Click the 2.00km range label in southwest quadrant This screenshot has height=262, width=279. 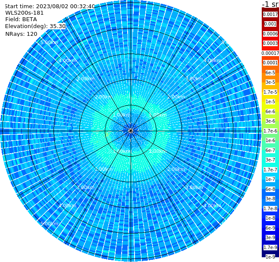104,169
